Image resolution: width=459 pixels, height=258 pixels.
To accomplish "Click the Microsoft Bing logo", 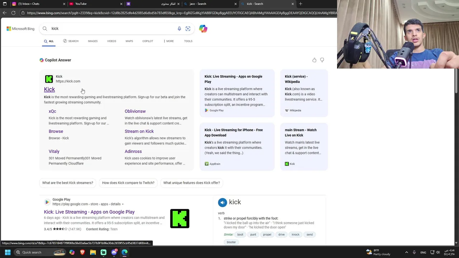I will coord(20,29).
